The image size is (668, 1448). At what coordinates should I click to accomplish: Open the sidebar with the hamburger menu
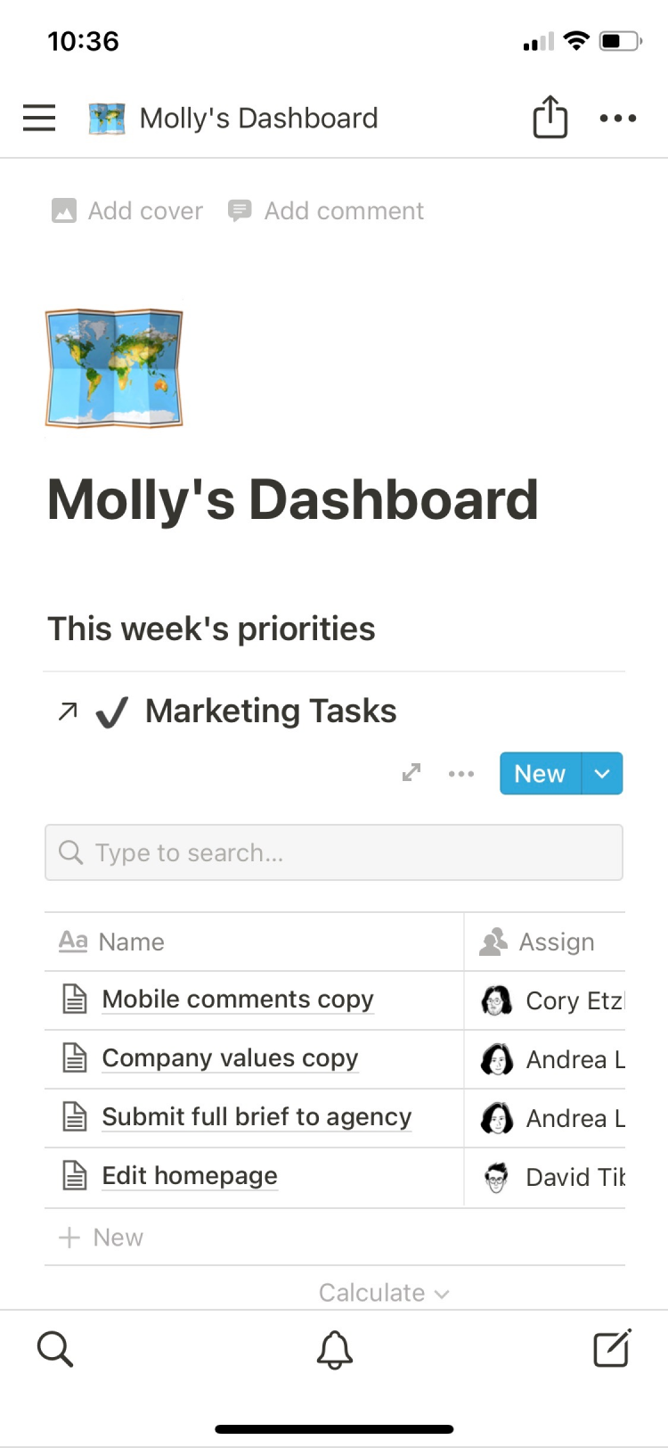point(38,117)
